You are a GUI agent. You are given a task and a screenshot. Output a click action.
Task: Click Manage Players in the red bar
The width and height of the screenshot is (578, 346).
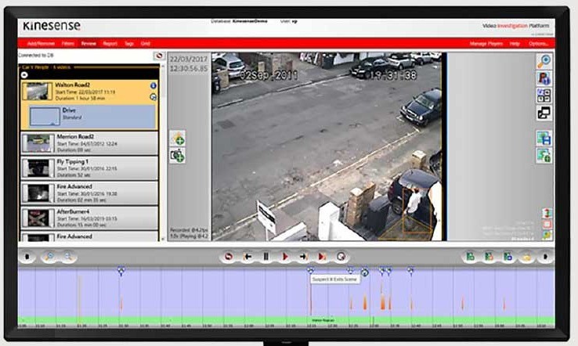click(486, 44)
